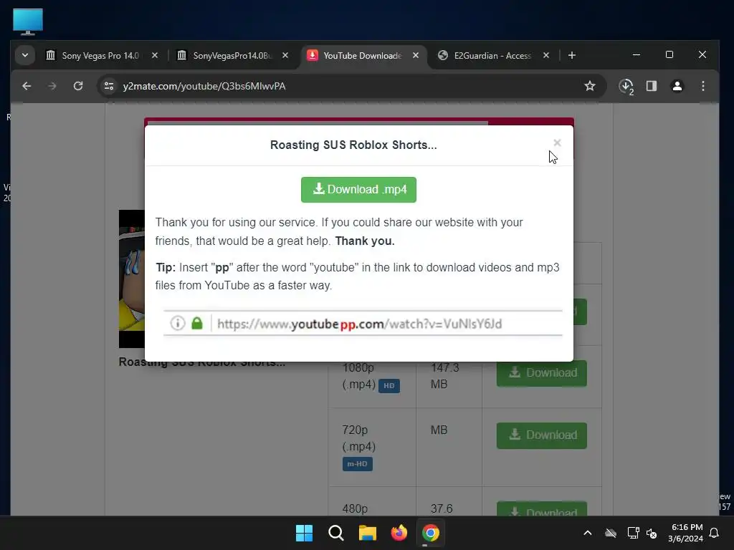Close the Roasting SUS Roblox Shorts dialog

click(557, 143)
